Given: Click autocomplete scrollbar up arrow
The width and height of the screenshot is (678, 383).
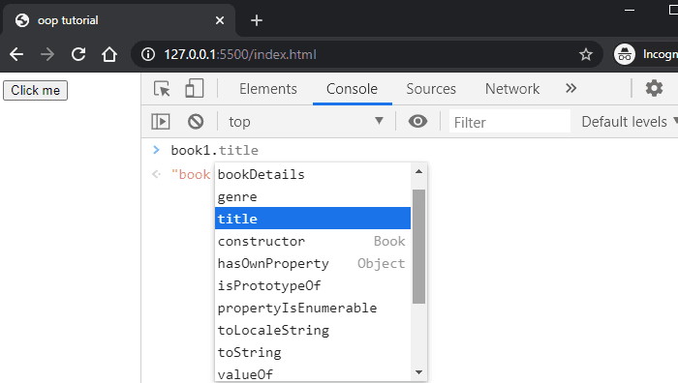Looking at the screenshot, I should tap(418, 171).
